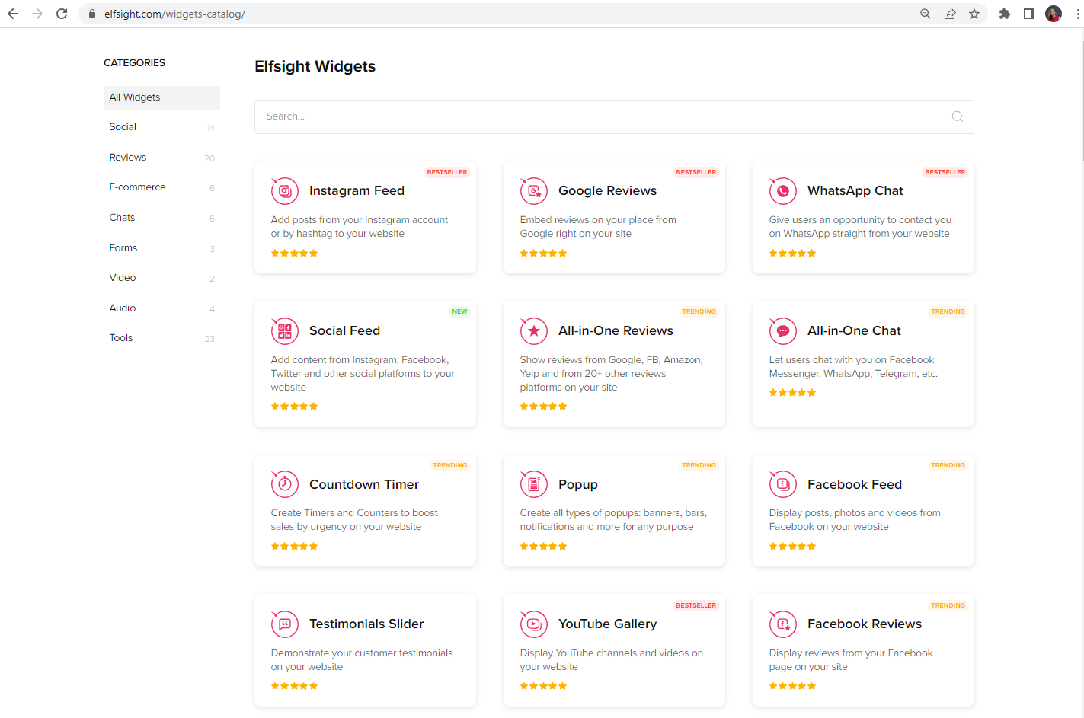Screen dimensions: 1084x718
Task: Click the All-in-One Chat bubble icon
Action: pyautogui.click(x=782, y=331)
